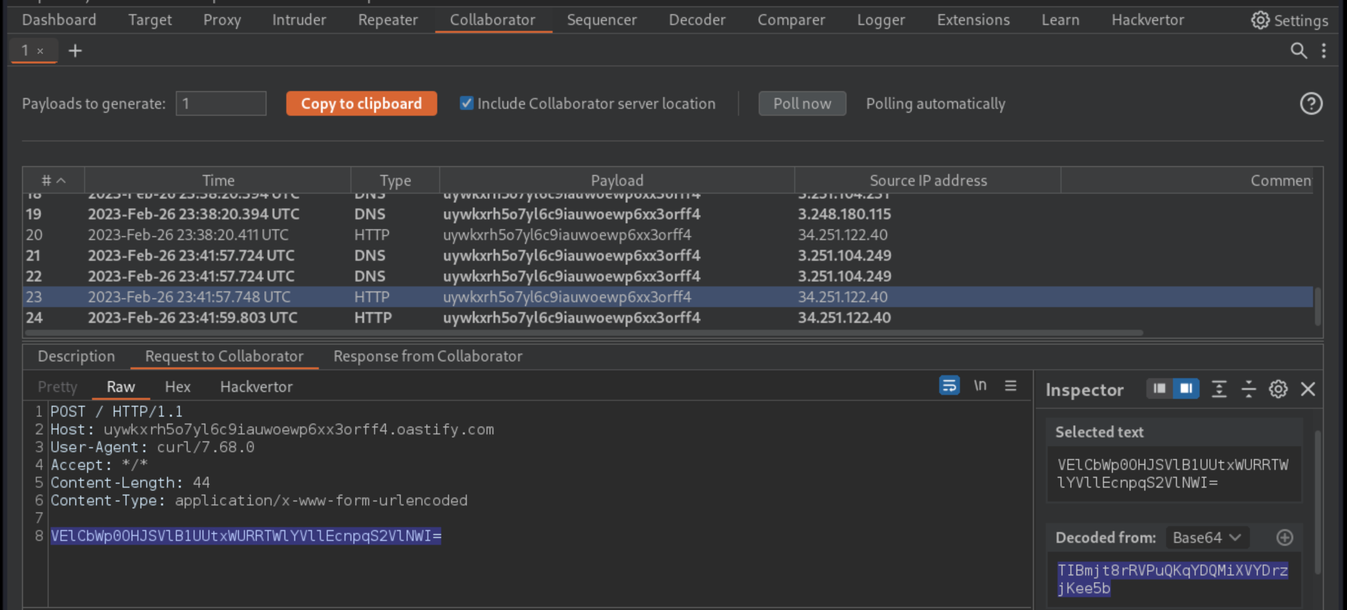1347x610 pixels.
Task: Open message editor hamburger options menu
Action: click(x=1010, y=386)
